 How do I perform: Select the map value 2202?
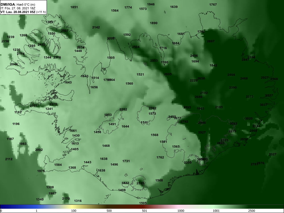123,109
